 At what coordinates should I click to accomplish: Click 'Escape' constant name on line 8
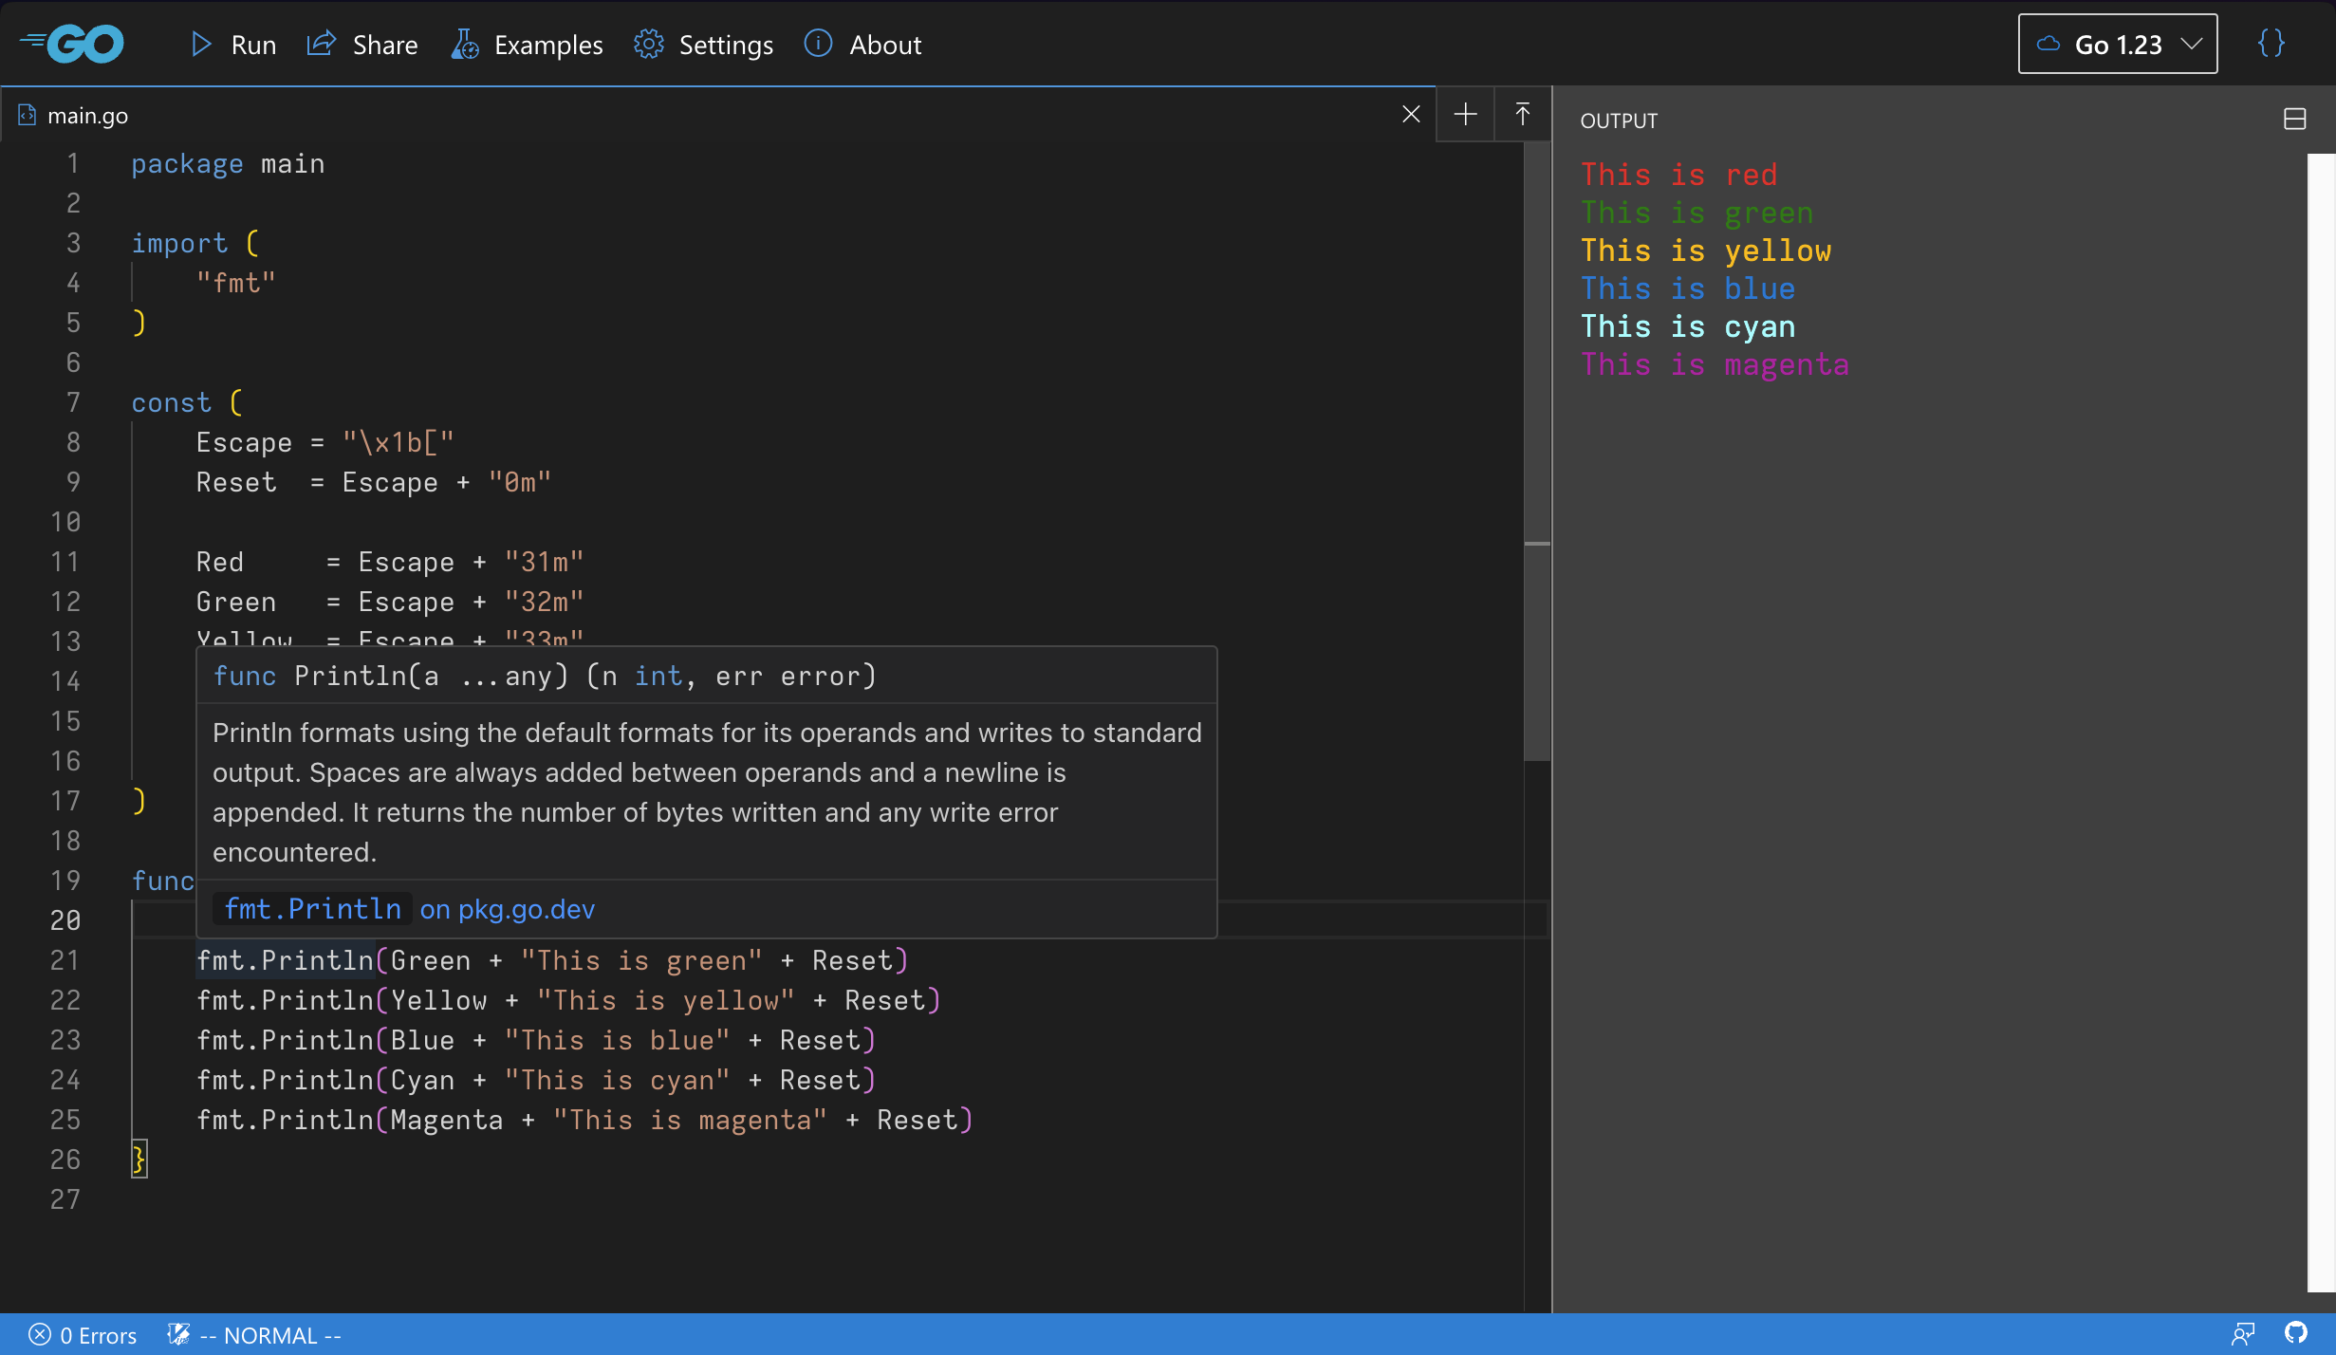[x=244, y=443]
